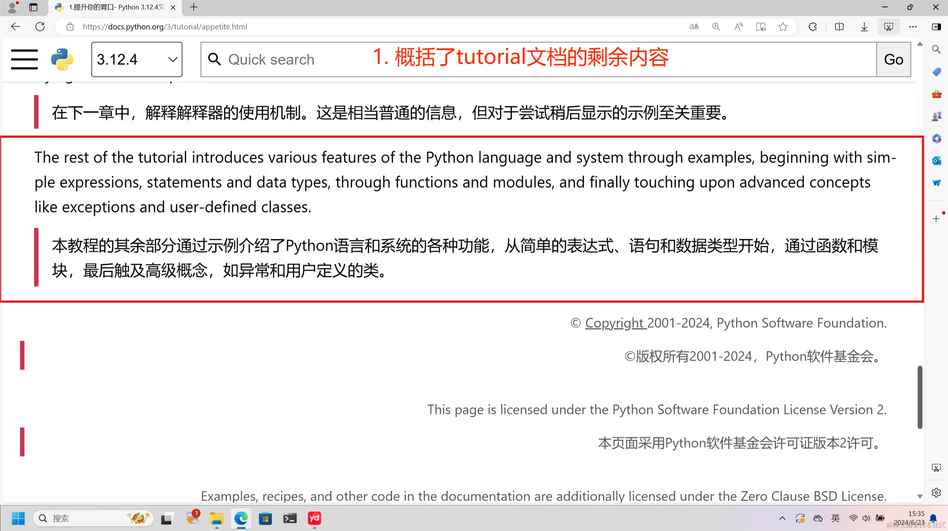Click the vertical page scrollbar thumb

click(x=919, y=397)
